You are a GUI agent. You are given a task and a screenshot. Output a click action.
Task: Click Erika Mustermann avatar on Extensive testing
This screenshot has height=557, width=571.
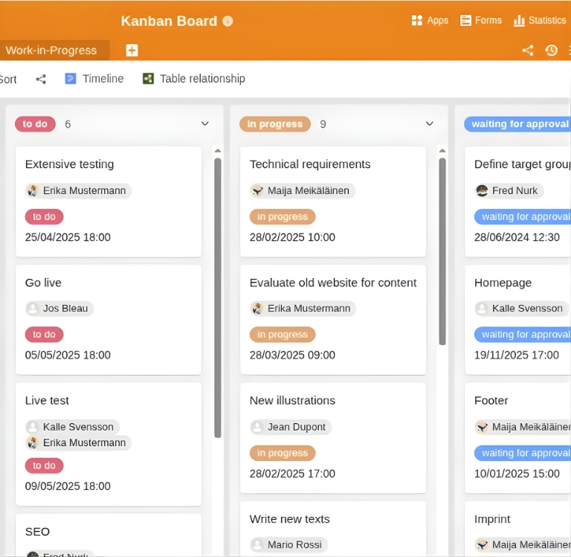coord(33,190)
